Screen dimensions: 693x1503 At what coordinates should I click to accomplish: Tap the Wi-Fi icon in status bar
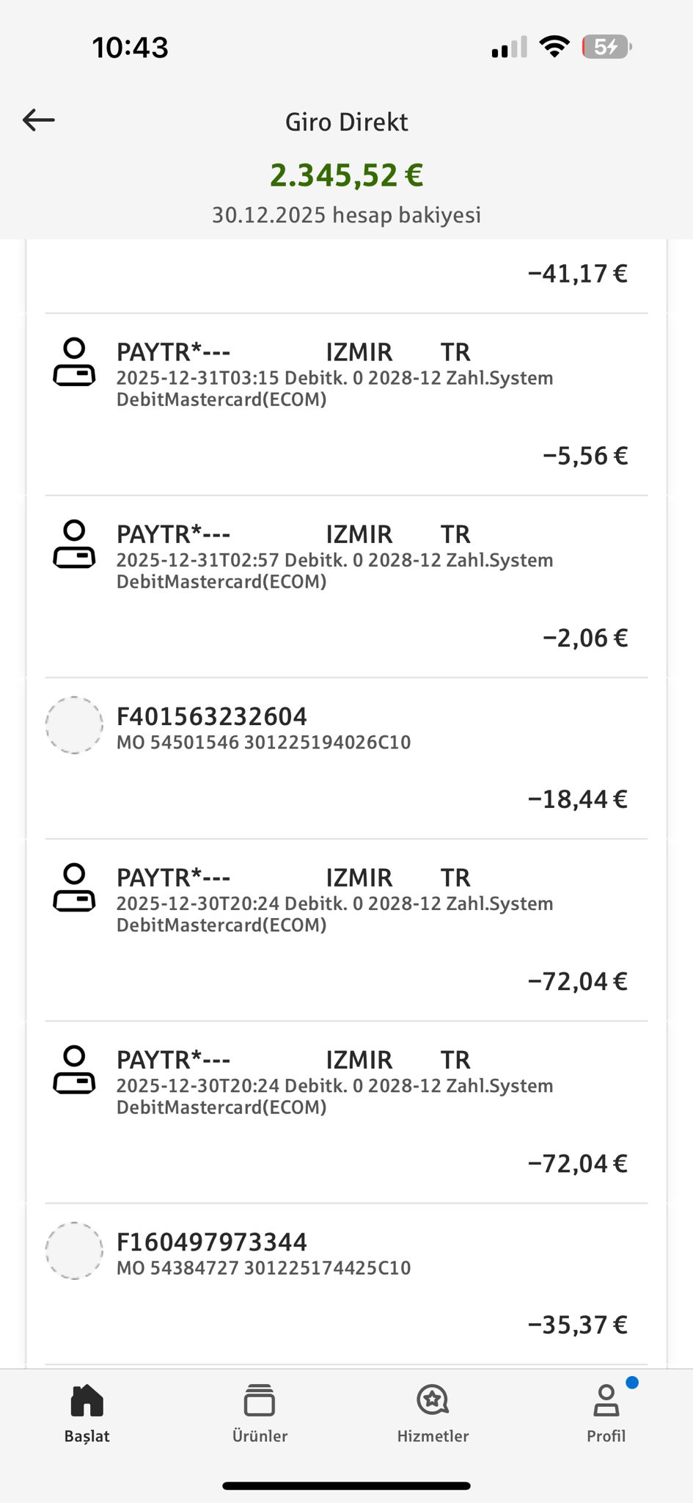click(x=554, y=47)
